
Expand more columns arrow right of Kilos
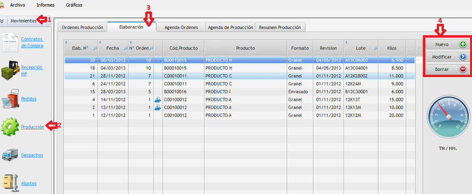tap(419, 48)
